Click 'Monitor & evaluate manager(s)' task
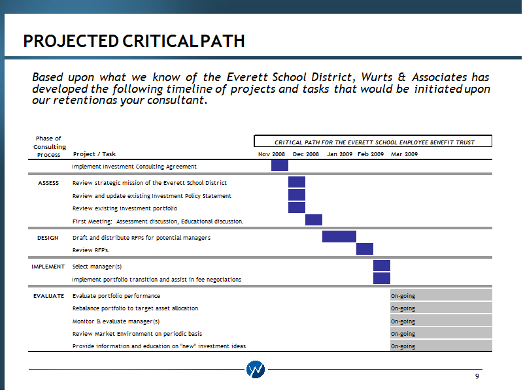 point(116,321)
